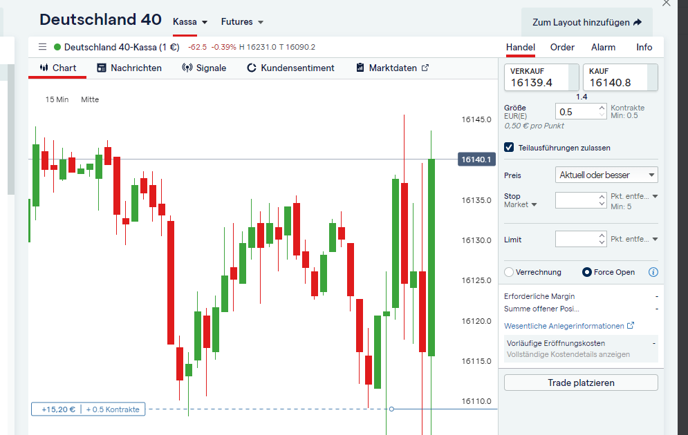Select the Verrechnung radio button
688x435 pixels.
509,272
